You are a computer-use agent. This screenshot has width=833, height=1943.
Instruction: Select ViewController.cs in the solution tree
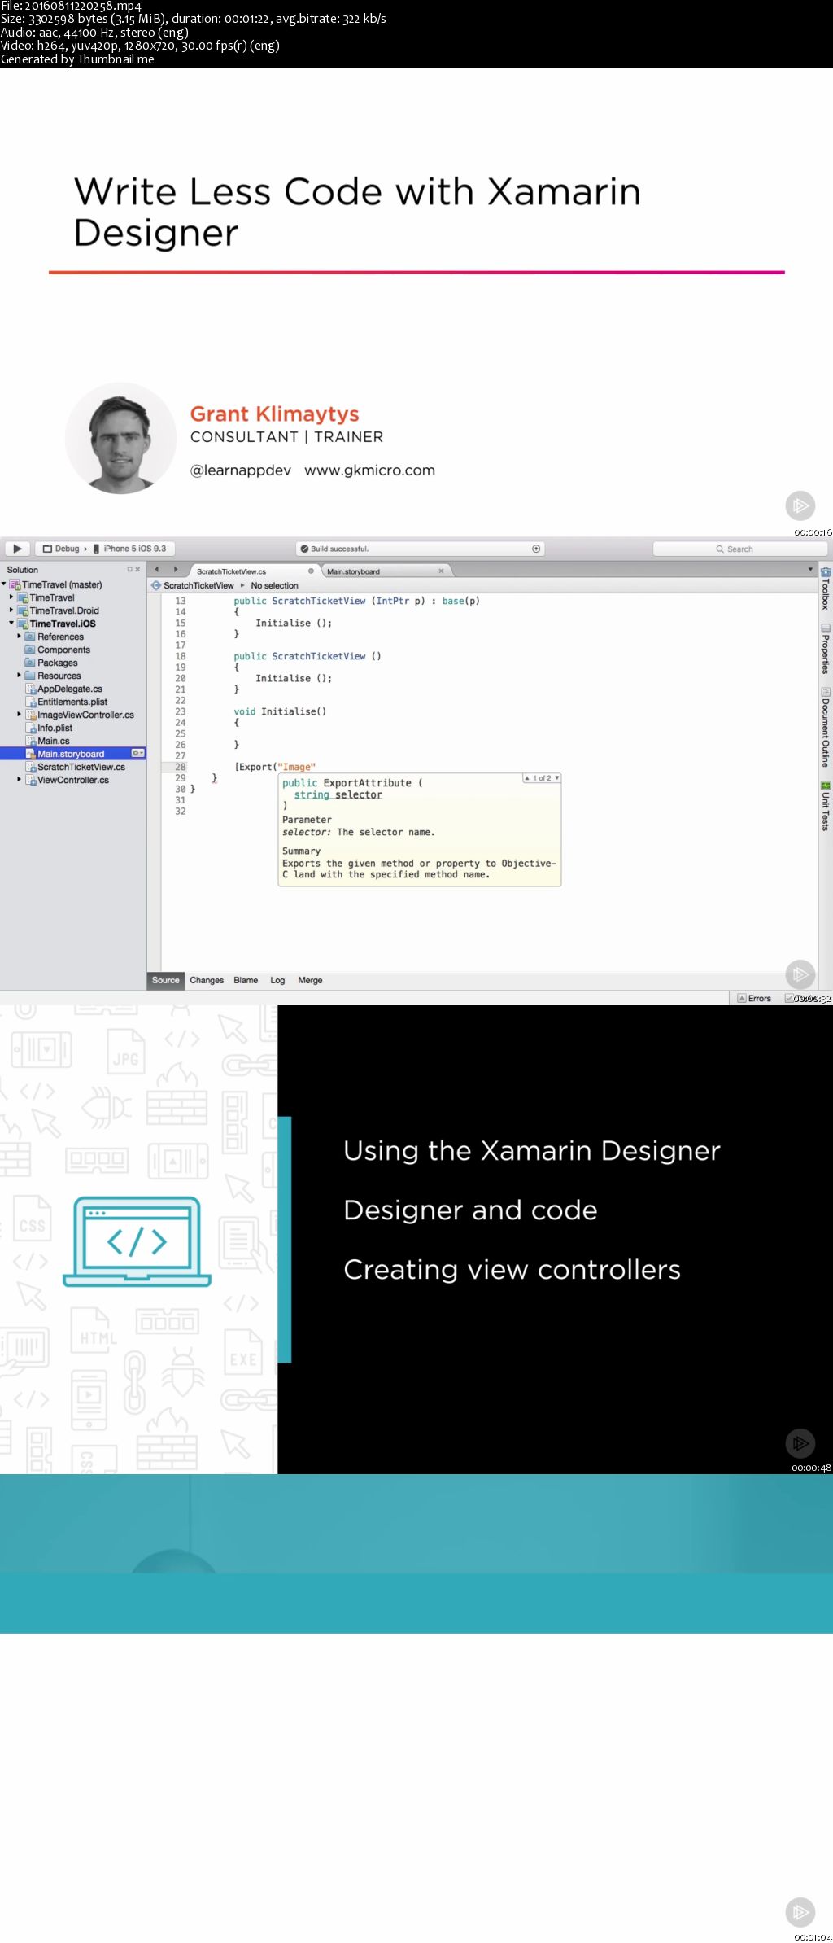(73, 780)
